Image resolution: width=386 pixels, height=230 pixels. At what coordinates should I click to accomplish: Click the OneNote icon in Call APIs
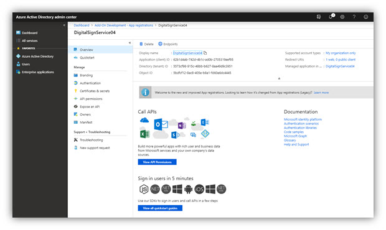coord(182,126)
